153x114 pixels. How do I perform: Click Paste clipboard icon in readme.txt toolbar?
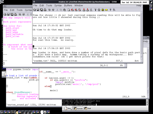[65, 10]
